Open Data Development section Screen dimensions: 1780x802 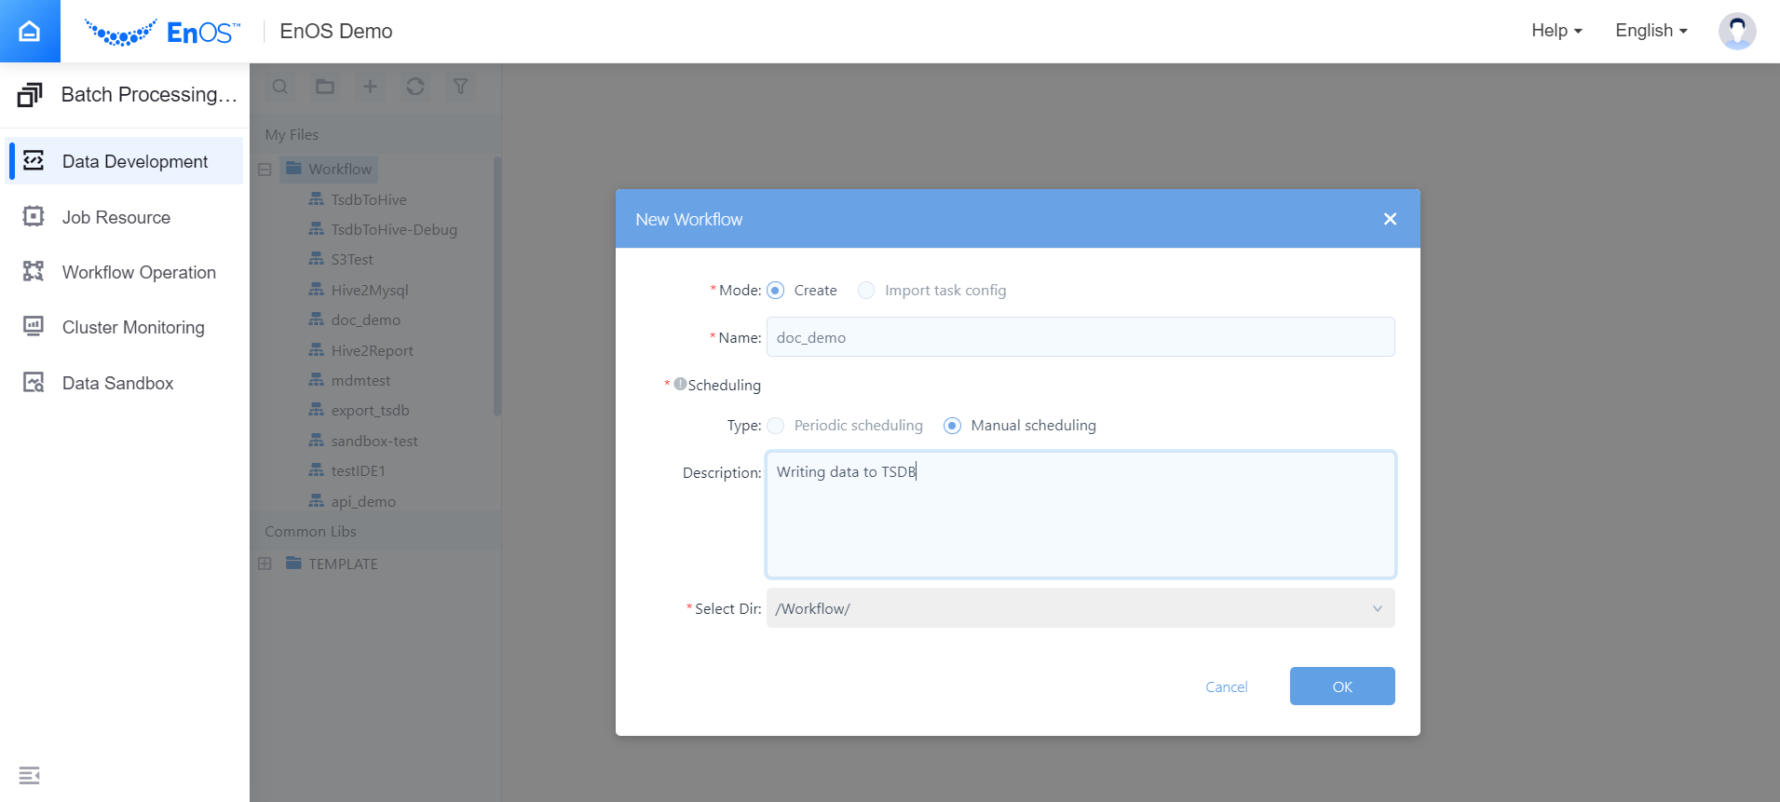coord(125,161)
